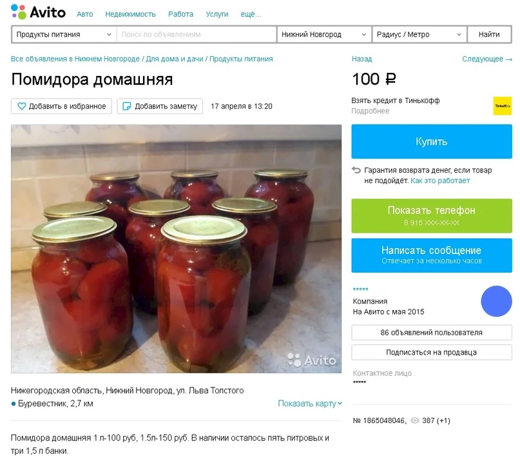Expand Показать карту
Image resolution: width=520 pixels, height=461 pixels.
click(x=310, y=404)
